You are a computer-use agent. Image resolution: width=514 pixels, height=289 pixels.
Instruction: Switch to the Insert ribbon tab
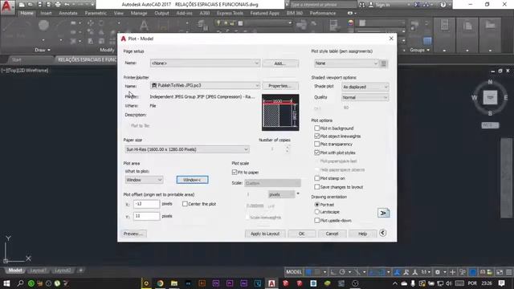click(x=47, y=13)
